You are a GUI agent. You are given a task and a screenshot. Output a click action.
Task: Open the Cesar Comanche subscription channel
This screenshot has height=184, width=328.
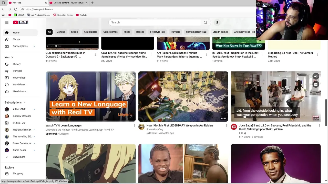20,143
